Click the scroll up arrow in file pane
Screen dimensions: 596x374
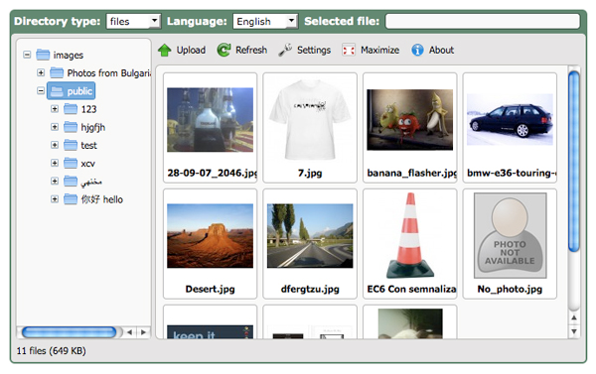click(x=574, y=317)
